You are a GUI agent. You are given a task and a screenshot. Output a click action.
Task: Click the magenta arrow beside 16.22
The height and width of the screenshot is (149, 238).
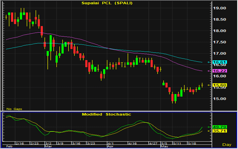209,71
